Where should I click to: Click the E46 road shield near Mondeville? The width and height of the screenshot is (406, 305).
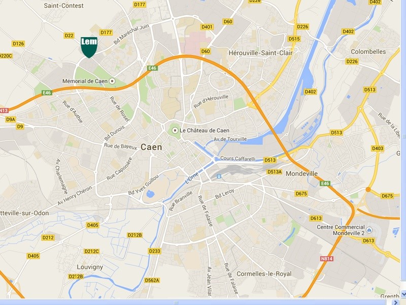325,184
